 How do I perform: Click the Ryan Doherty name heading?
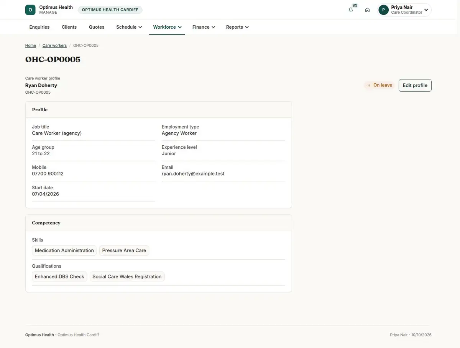tap(41, 85)
